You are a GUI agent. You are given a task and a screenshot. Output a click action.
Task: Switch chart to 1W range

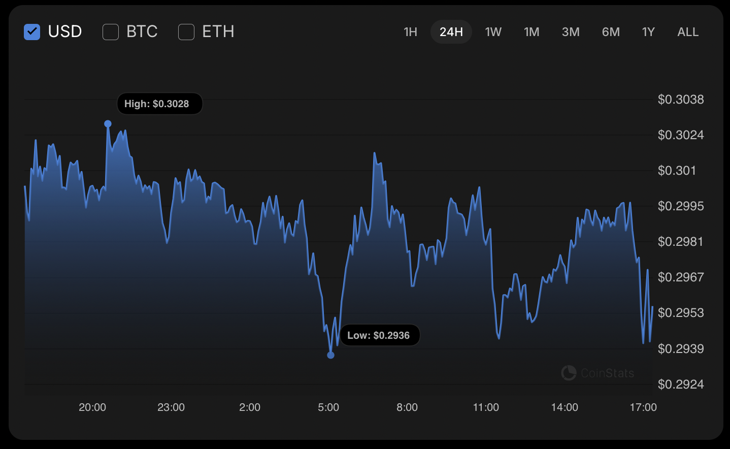(493, 32)
